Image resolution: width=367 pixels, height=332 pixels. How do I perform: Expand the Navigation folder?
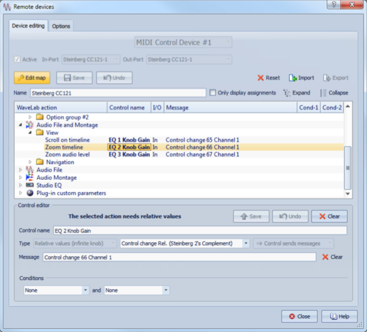30,162
